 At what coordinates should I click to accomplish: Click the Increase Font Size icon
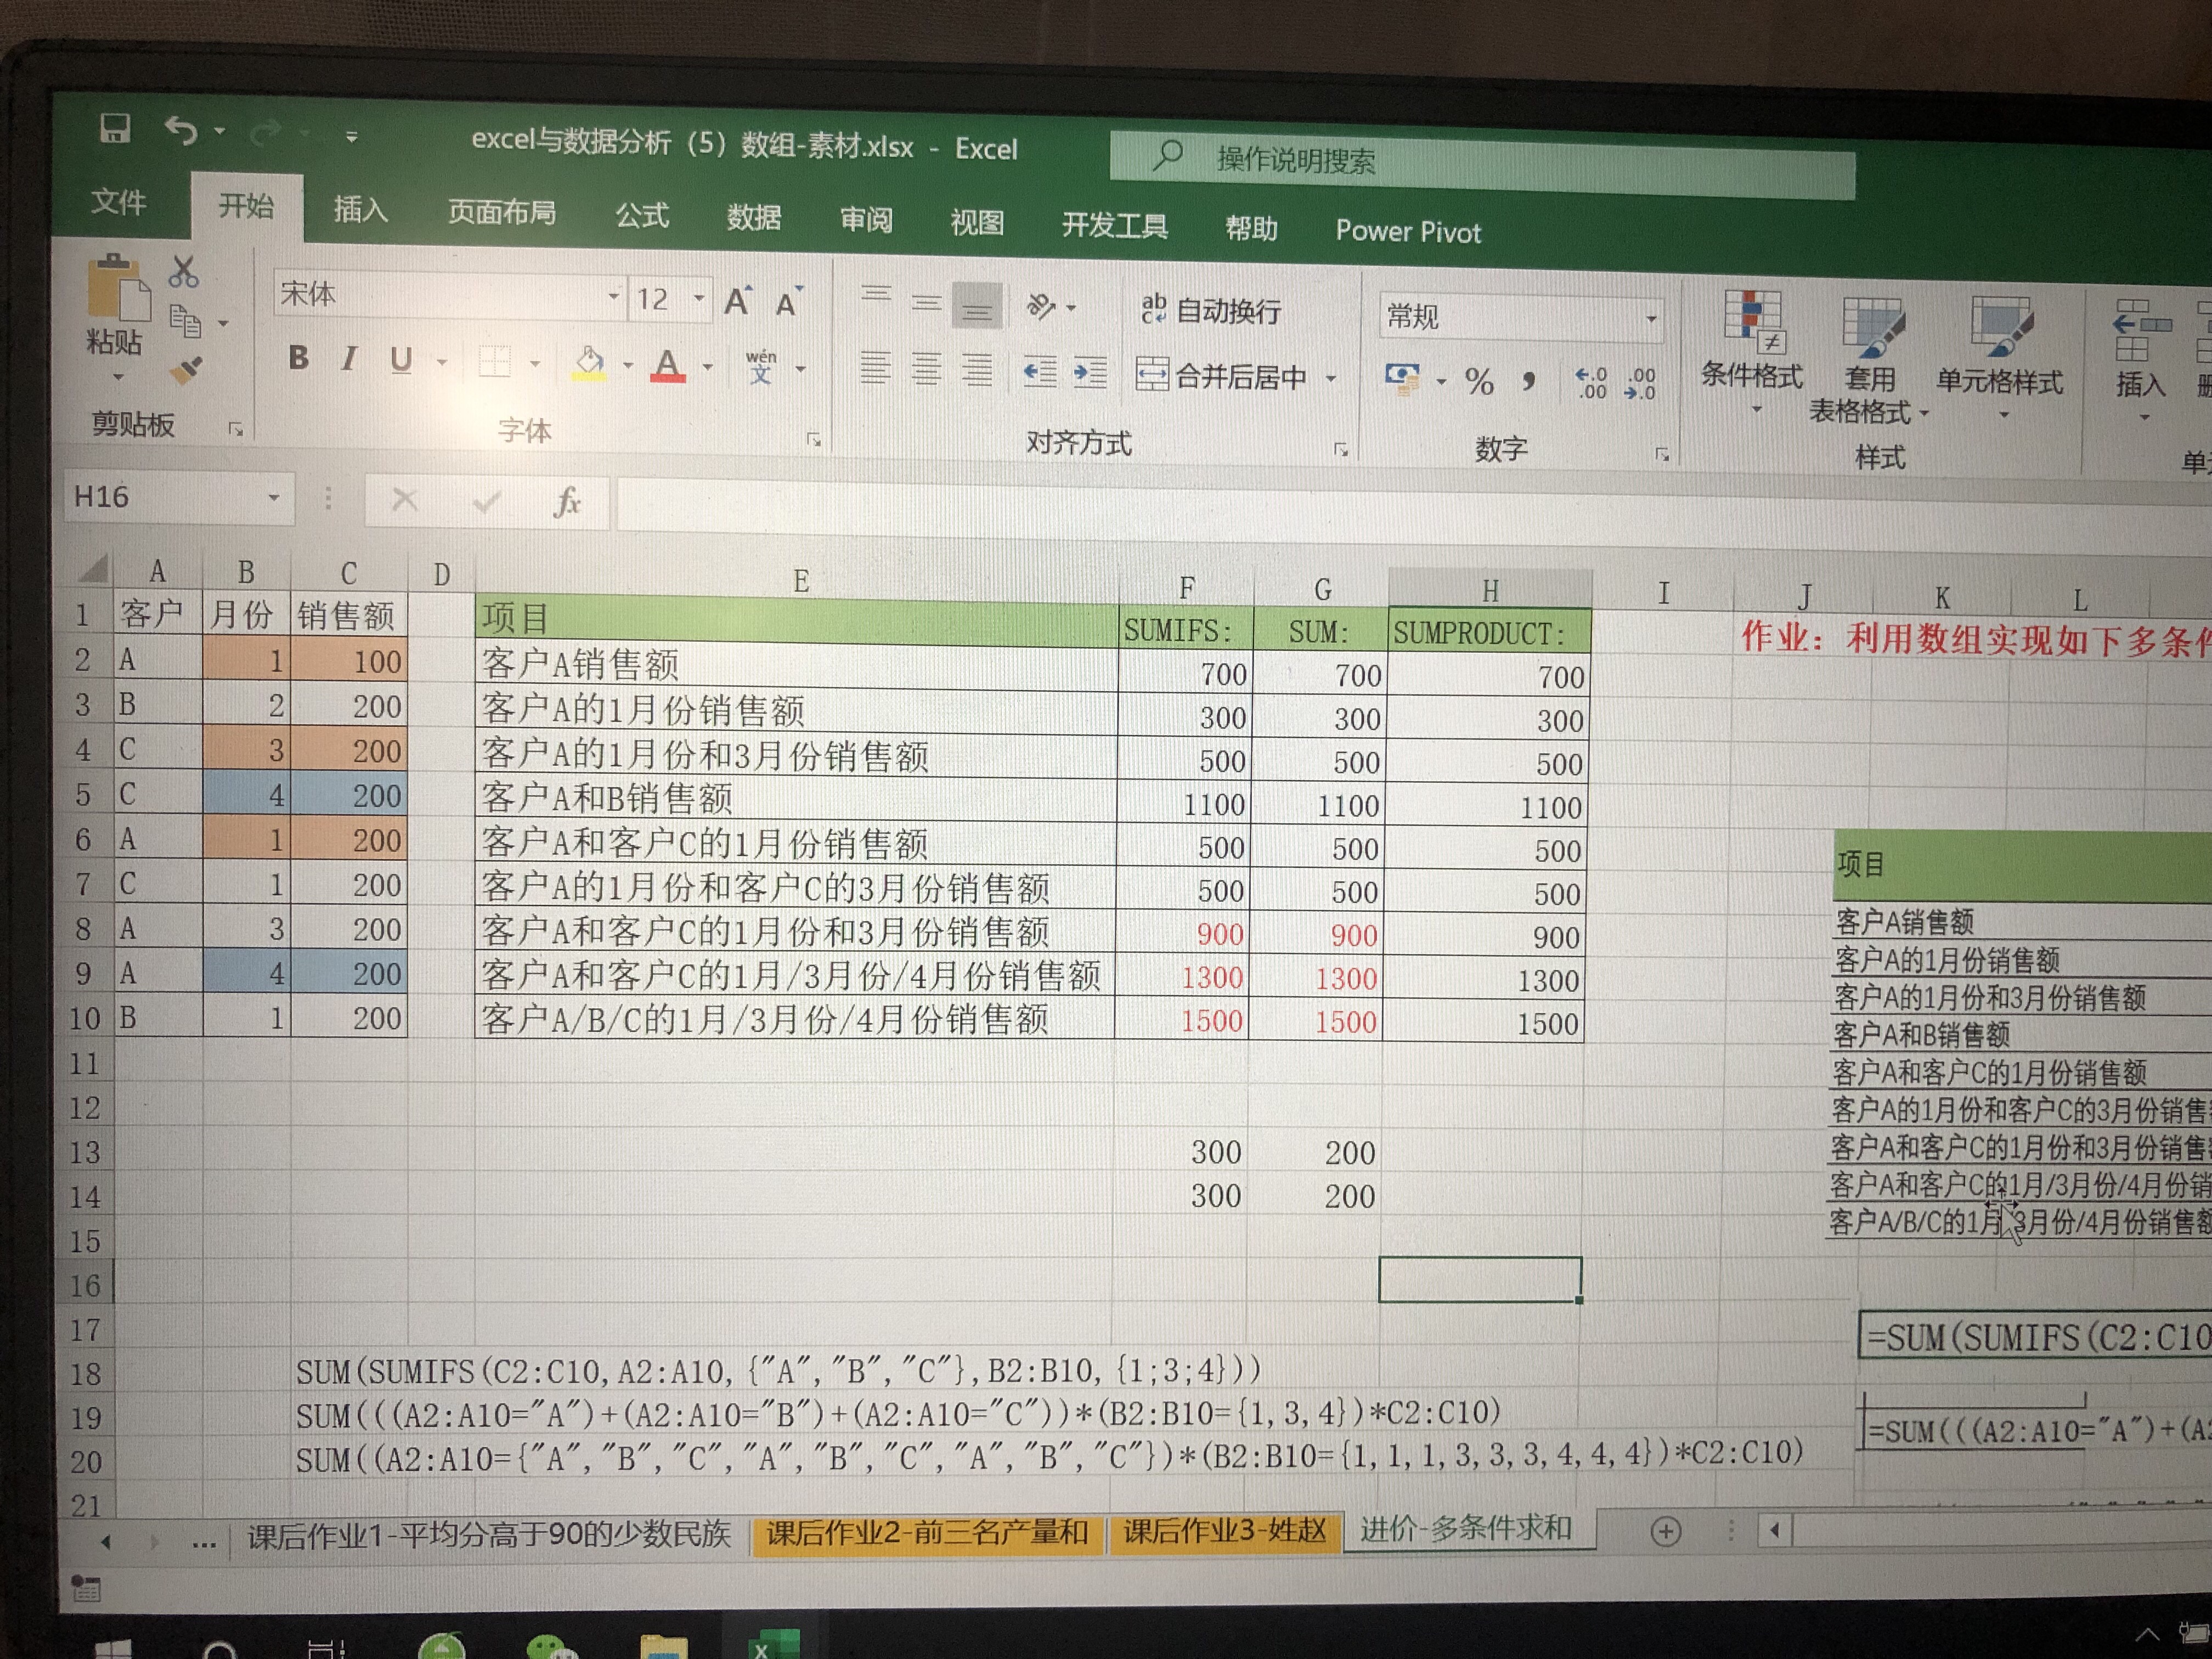[738, 301]
